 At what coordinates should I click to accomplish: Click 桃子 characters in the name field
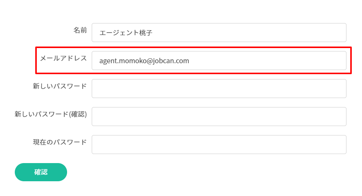coord(145,33)
